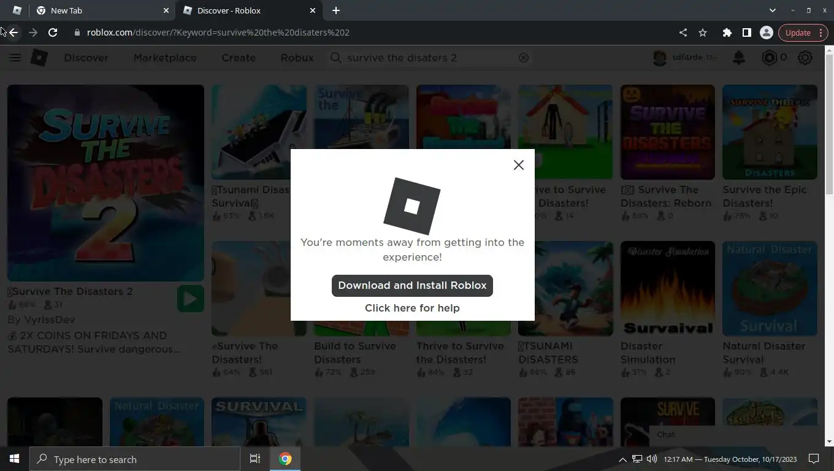Open Roblox settings gear
834x471 pixels.
(805, 58)
